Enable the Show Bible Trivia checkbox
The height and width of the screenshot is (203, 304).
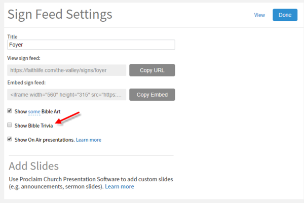(10, 125)
